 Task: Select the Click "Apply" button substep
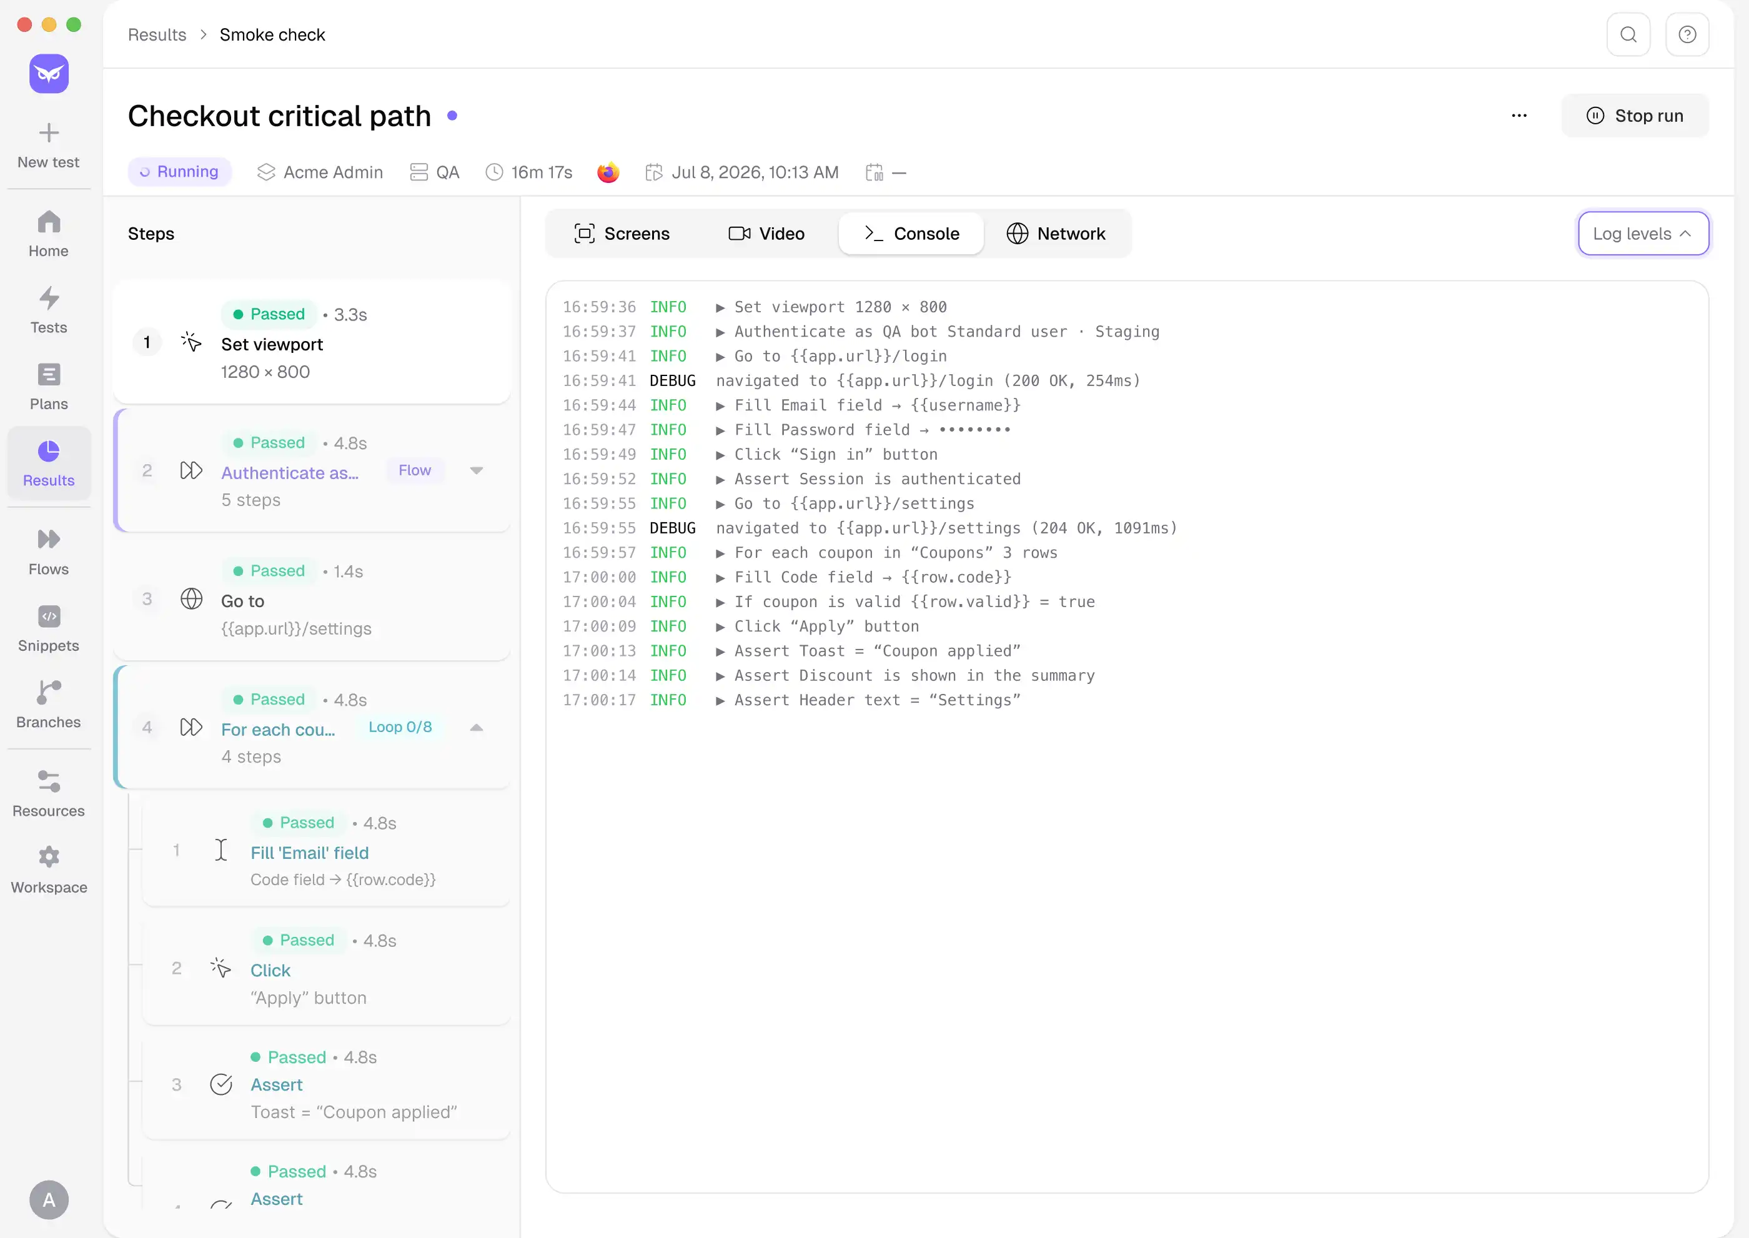point(325,968)
